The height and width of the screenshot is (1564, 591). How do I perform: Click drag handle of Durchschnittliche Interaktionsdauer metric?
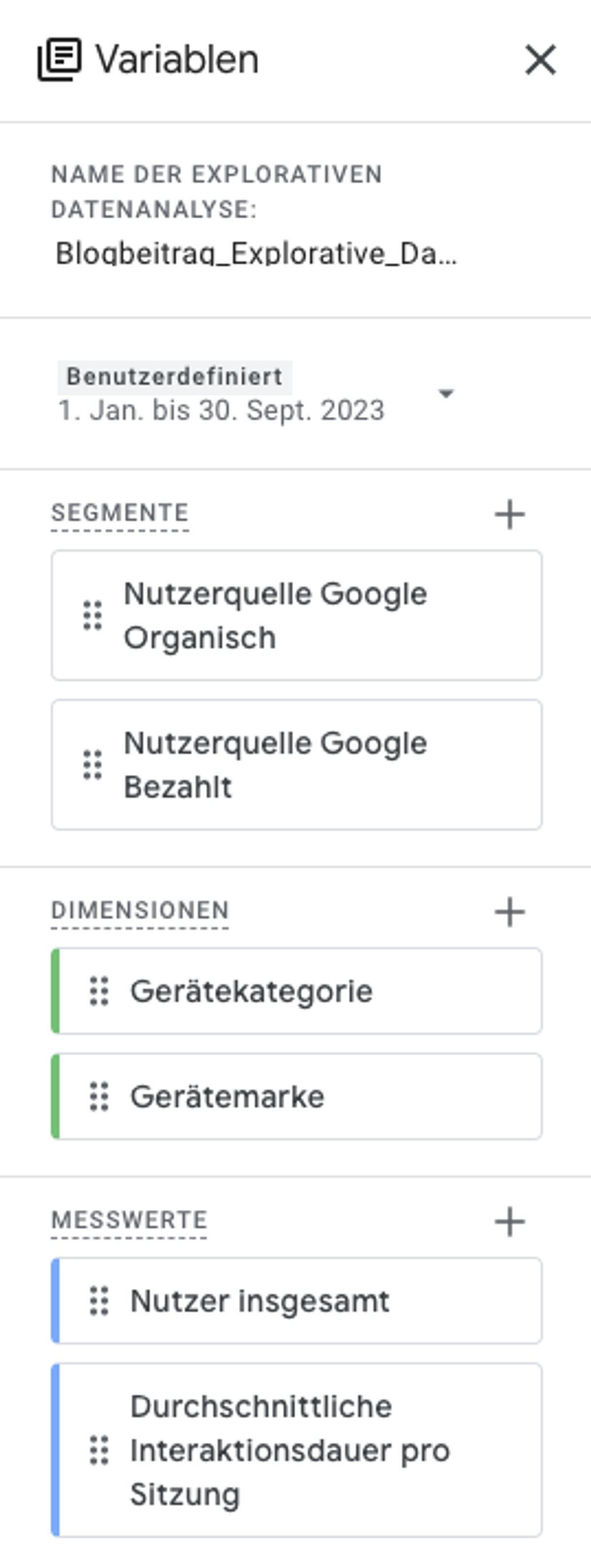[x=99, y=1450]
